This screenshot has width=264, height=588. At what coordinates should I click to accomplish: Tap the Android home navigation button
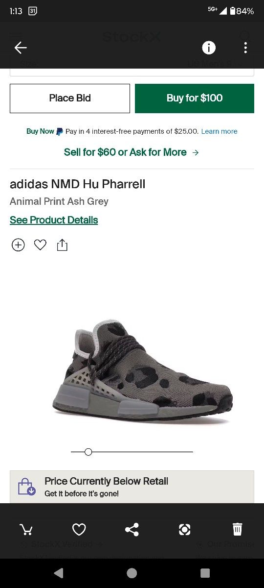tap(132, 573)
